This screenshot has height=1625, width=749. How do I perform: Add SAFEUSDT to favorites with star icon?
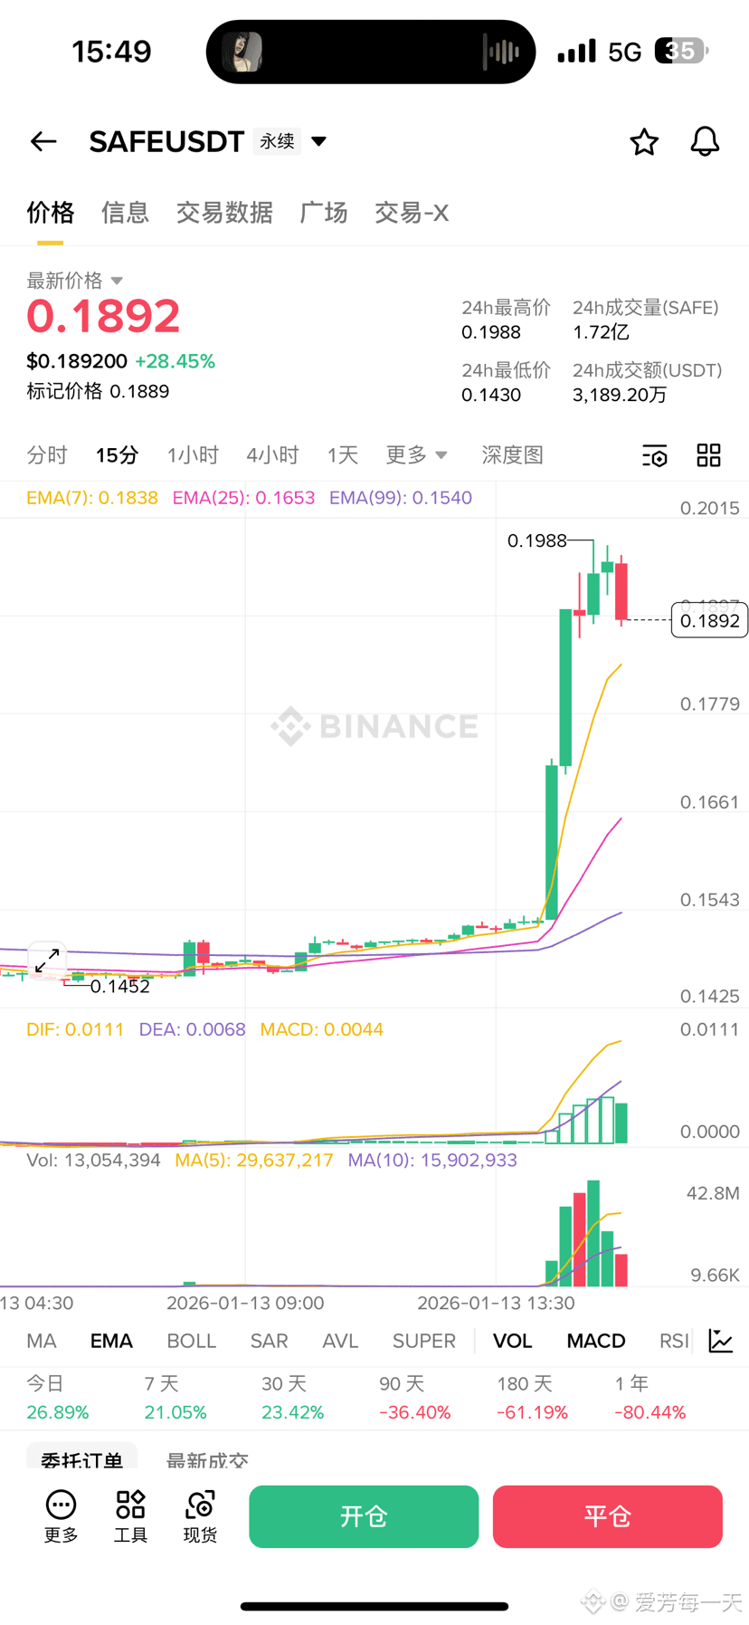click(644, 141)
